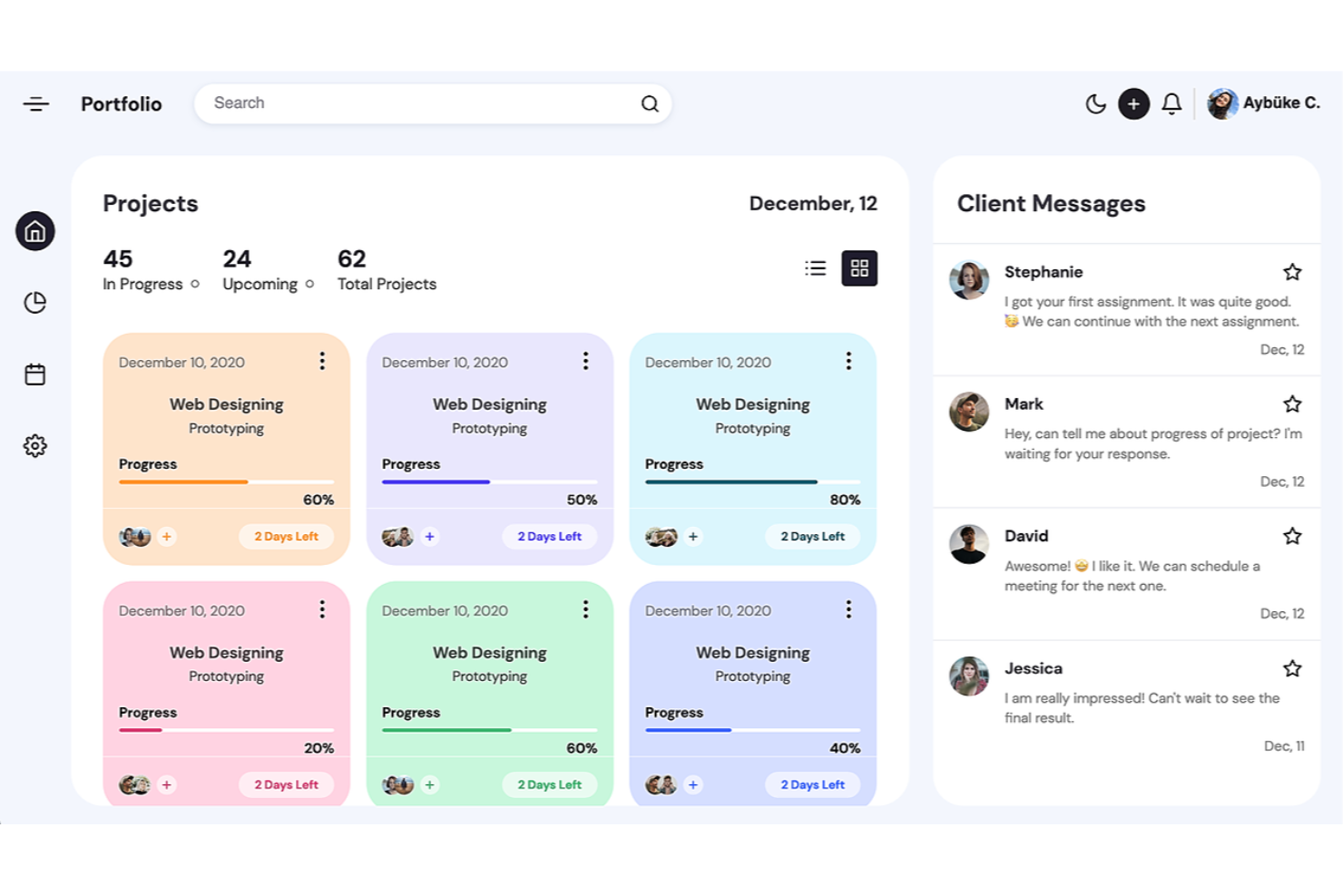Click the notification bell icon
Viewport: 1343px width, 895px height.
[1171, 103]
